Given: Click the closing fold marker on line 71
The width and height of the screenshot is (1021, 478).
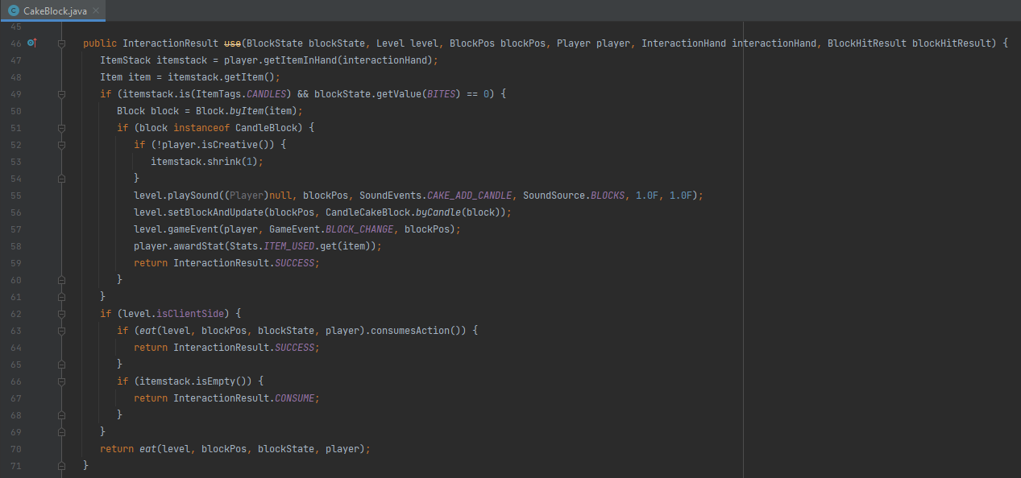Looking at the screenshot, I should (61, 466).
